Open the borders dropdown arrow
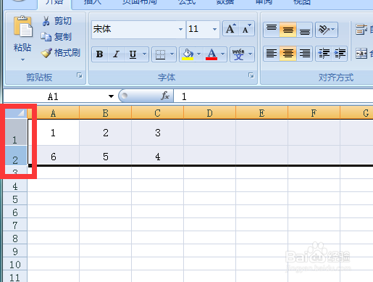The image size is (373, 282). (x=172, y=54)
